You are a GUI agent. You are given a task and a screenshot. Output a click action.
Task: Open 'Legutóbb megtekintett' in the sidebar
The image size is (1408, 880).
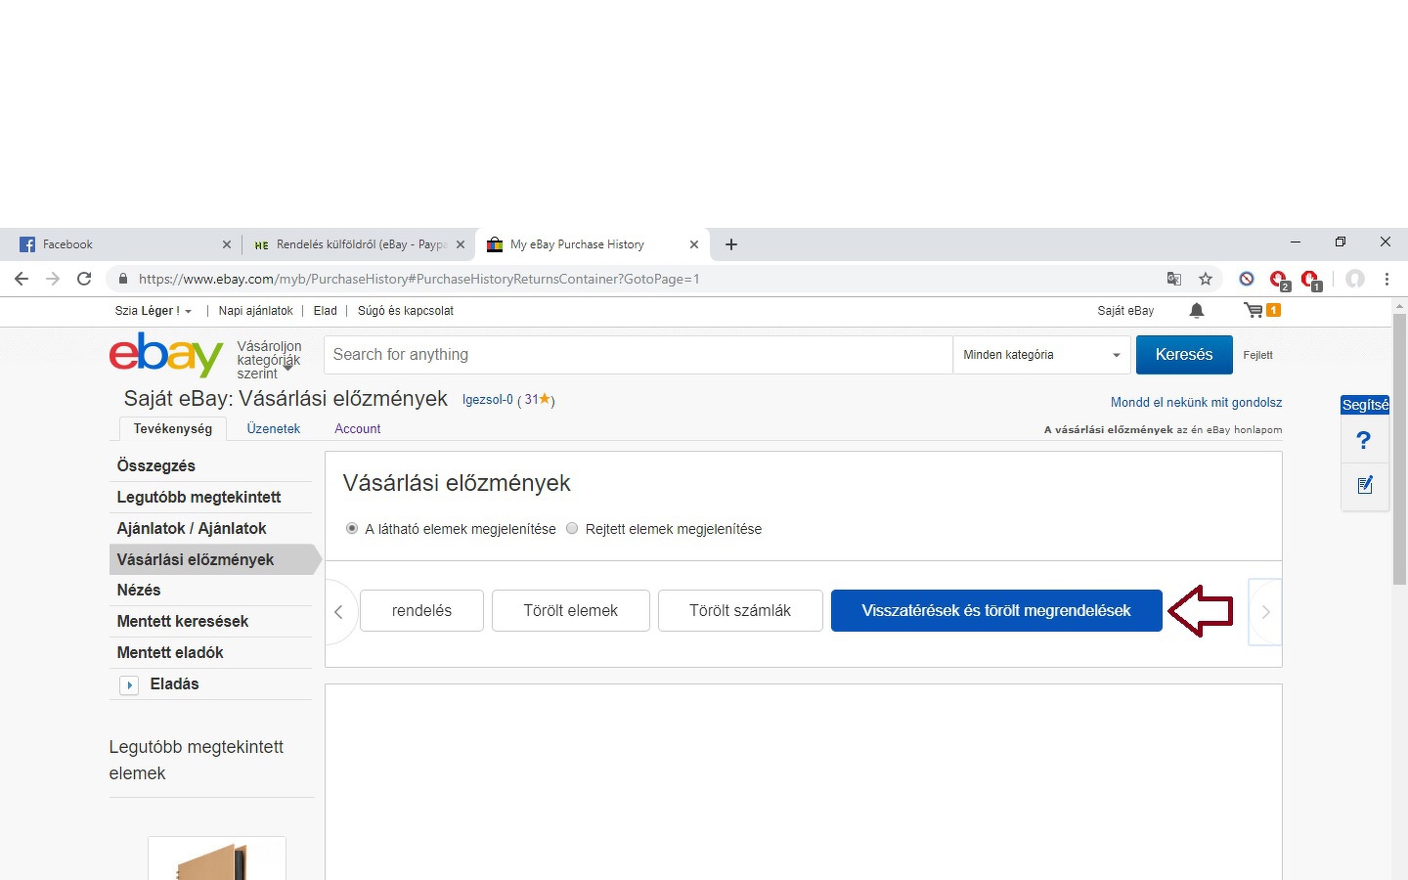tap(198, 497)
